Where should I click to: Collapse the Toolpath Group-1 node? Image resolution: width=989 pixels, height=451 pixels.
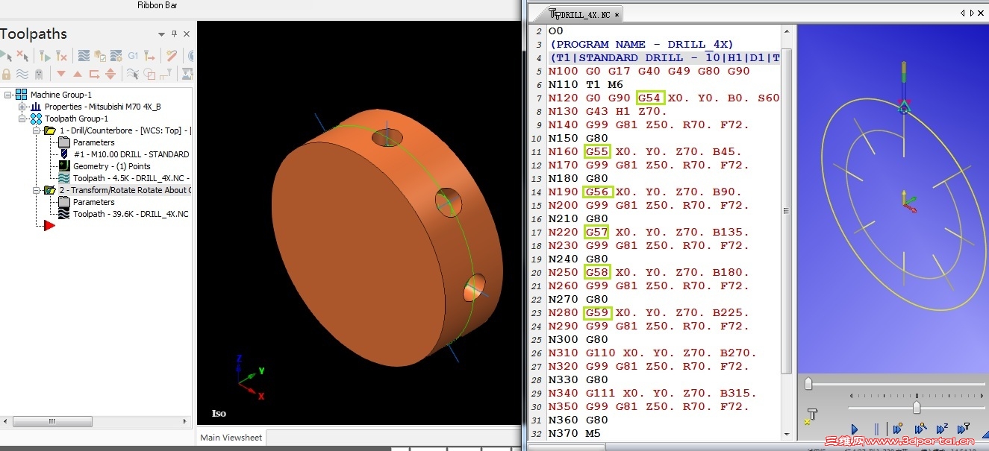[x=22, y=119]
